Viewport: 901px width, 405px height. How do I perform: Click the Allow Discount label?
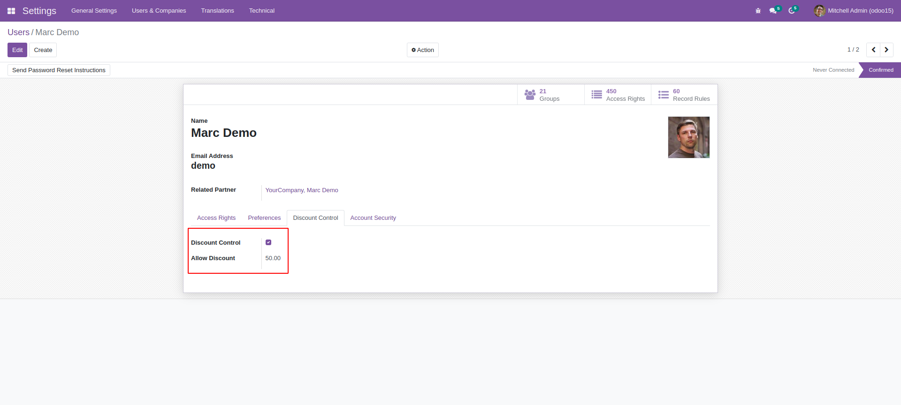tap(213, 258)
